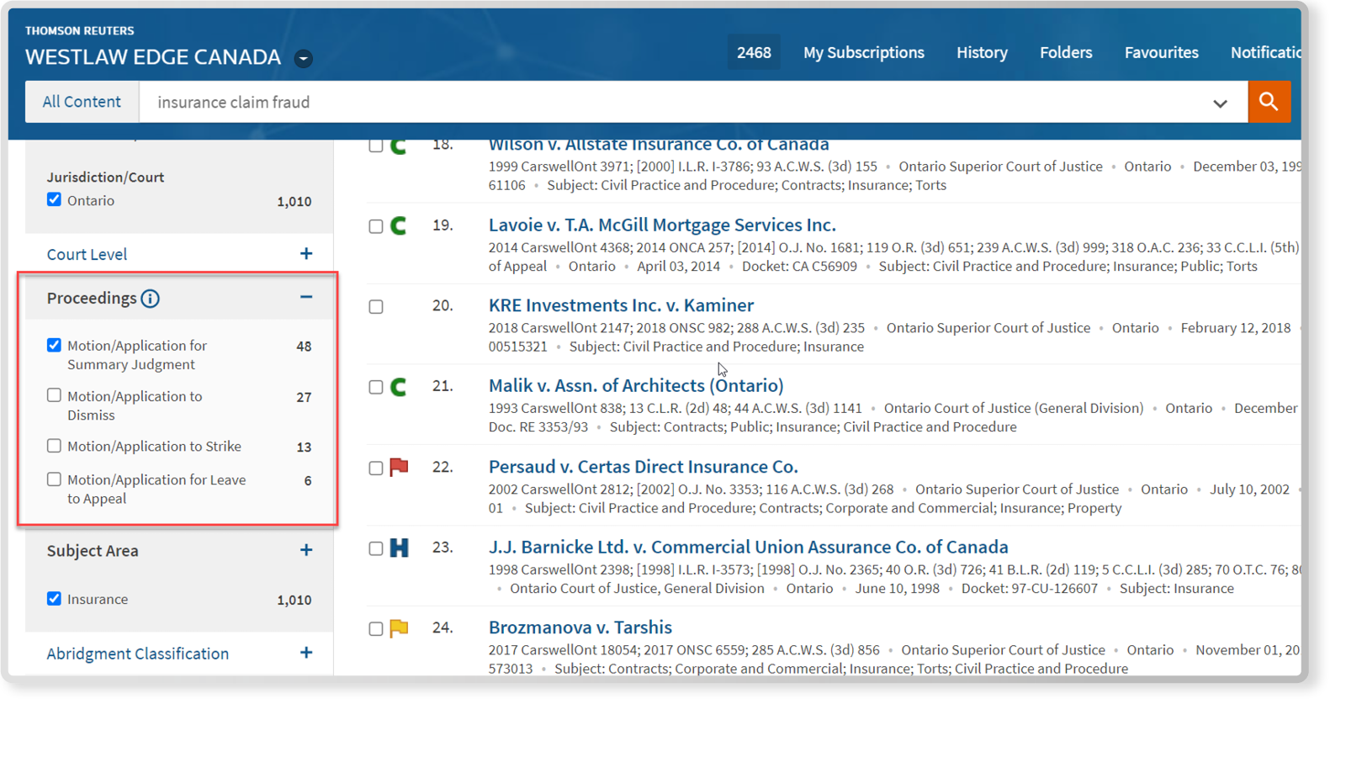Click the yellow flag icon for Brozmanova v. Tarshis
The image size is (1346, 757).
pyautogui.click(x=399, y=628)
